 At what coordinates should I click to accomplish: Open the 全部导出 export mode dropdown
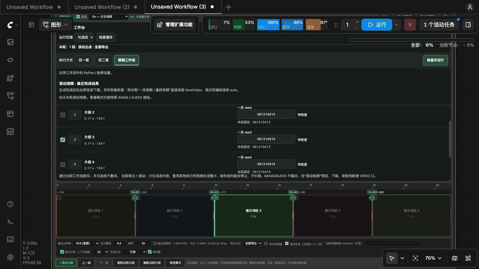tap(252, 243)
